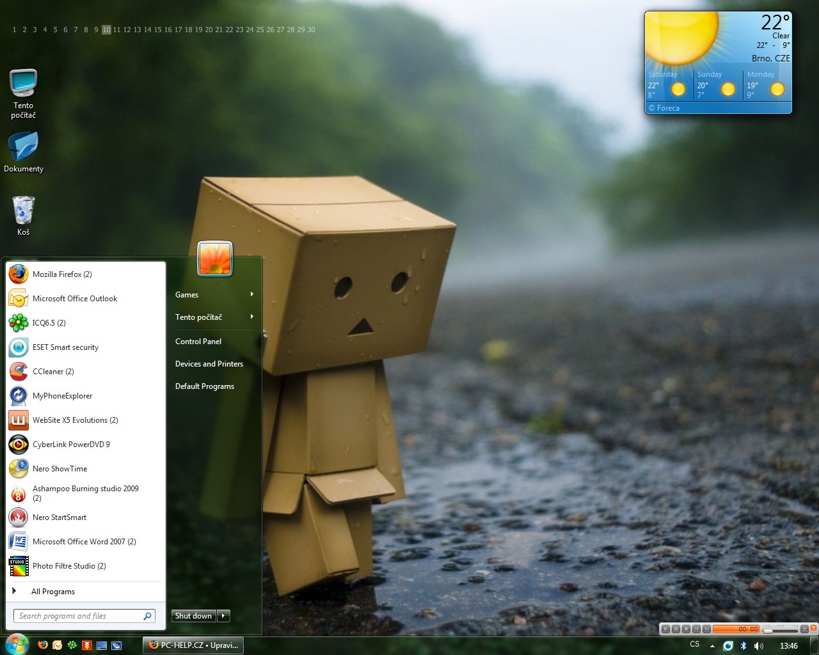Click the speaker volume tray icon
819x655 pixels.
(759, 645)
